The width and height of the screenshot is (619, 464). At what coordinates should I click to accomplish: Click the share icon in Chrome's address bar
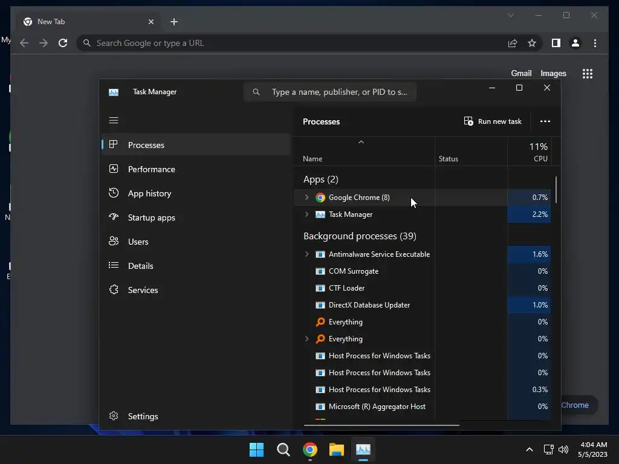click(513, 43)
